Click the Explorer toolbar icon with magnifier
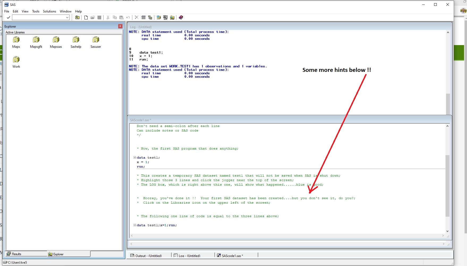 172,18
